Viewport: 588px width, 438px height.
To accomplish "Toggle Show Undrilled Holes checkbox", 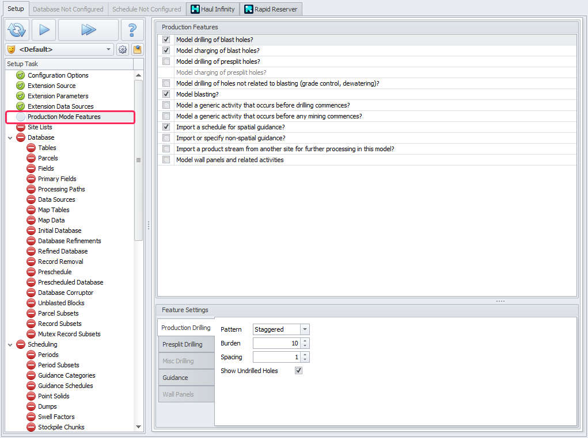I will (x=298, y=370).
